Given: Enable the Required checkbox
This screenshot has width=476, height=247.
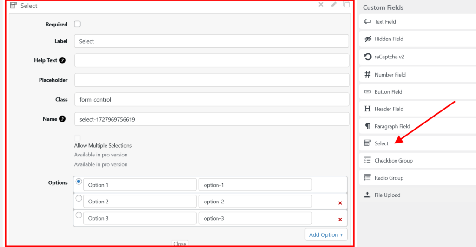Looking at the screenshot, I should click(78, 24).
